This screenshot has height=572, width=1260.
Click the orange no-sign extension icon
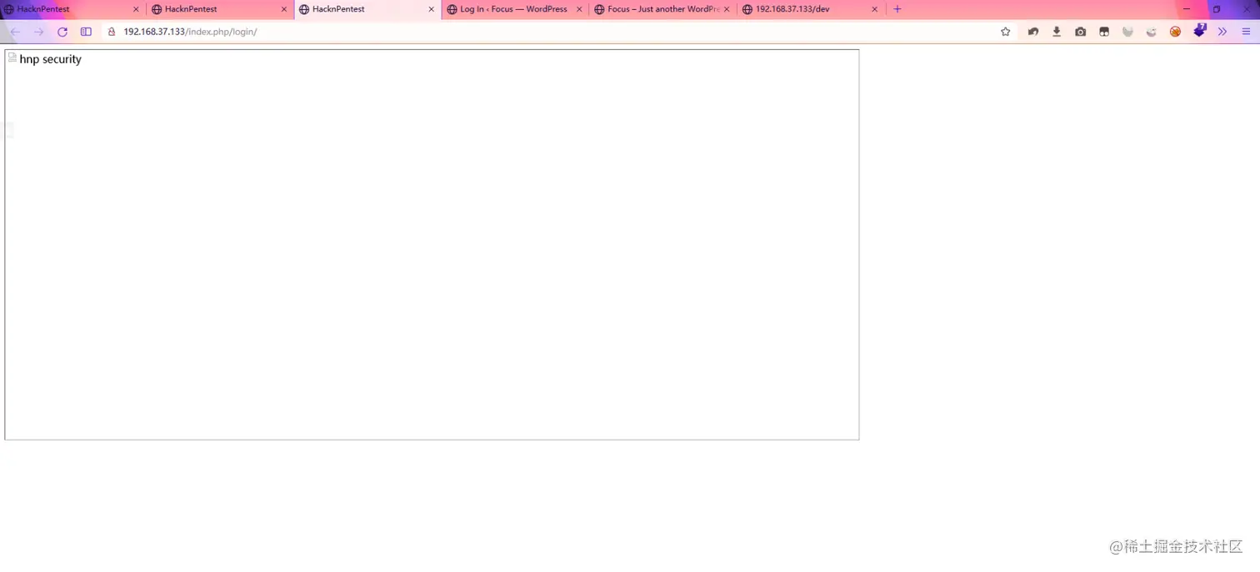pyautogui.click(x=1175, y=32)
